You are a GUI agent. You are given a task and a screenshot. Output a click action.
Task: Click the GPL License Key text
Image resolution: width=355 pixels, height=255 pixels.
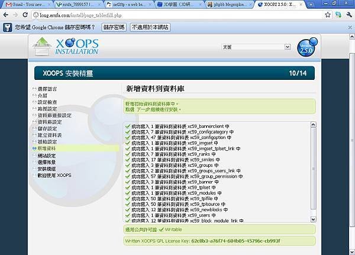(202, 241)
